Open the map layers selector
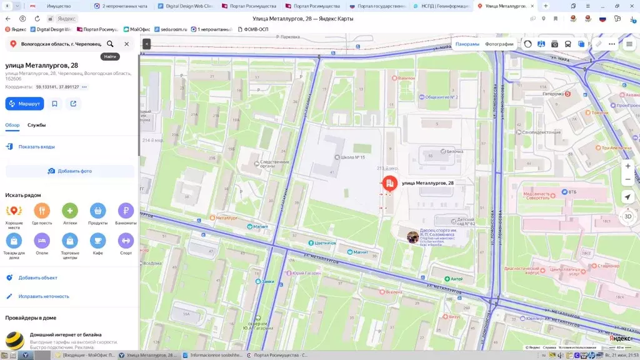This screenshot has height=360, width=640. pos(581,44)
